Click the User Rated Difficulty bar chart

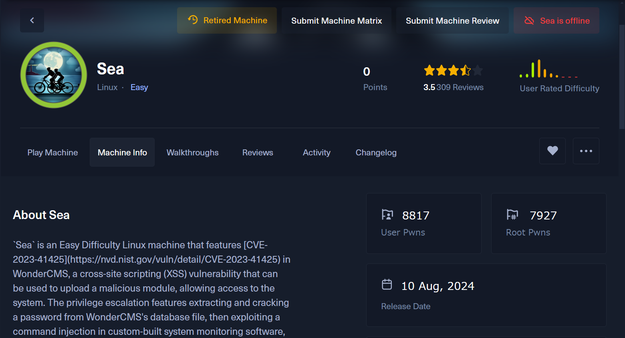coord(548,68)
